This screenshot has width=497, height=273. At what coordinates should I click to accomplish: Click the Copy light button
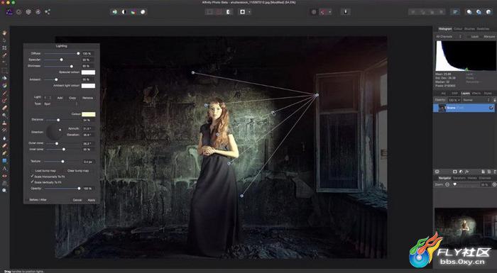[x=72, y=98]
